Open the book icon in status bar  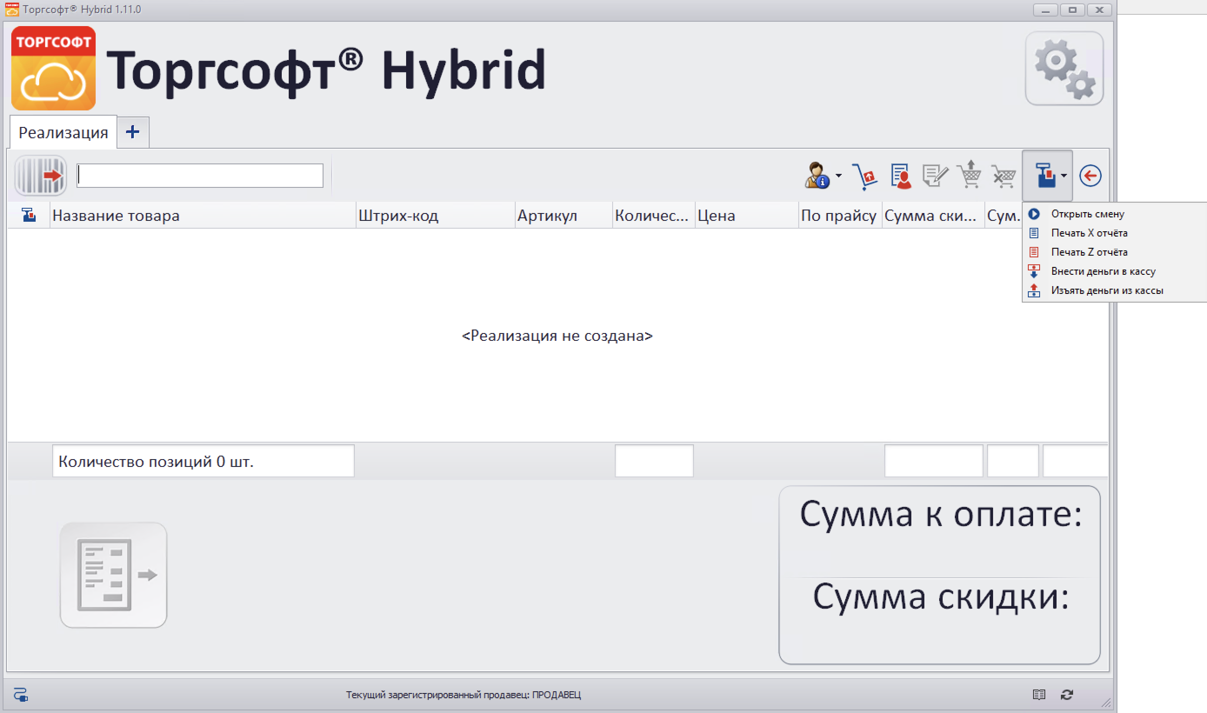1039,695
